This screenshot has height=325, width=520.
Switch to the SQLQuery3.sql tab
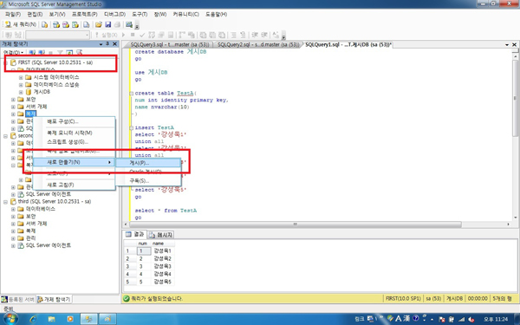[170, 44]
